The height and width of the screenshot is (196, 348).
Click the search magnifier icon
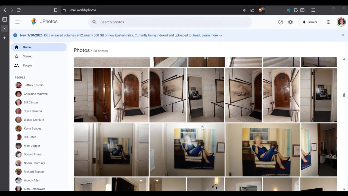coord(94,22)
